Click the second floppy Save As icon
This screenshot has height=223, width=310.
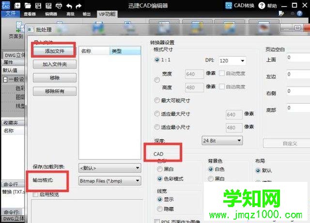click(48, 6)
